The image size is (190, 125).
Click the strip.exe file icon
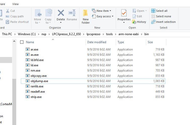coord(28,97)
